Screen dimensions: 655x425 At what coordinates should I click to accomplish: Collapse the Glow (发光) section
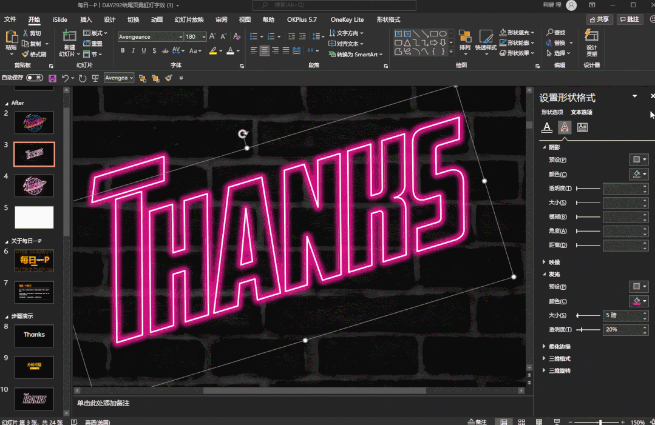tap(545, 274)
